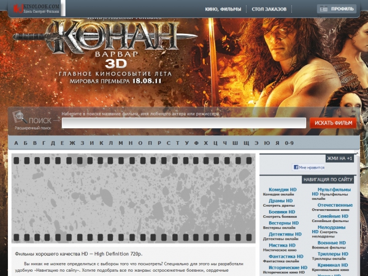Click the Facebook icon in Мне нравится
The image size is (368, 276).
[296, 167]
